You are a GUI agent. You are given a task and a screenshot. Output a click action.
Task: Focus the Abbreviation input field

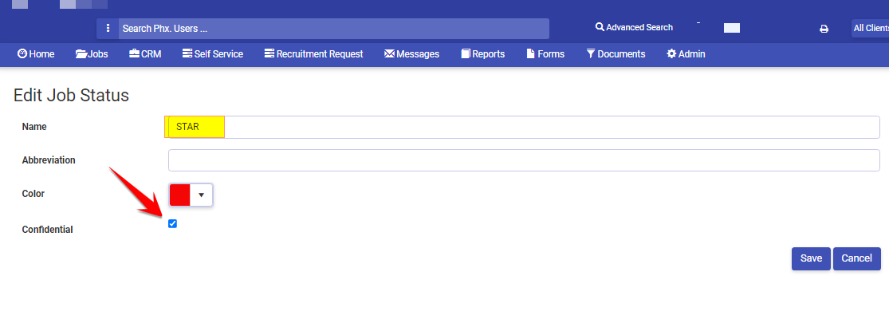coord(524,160)
